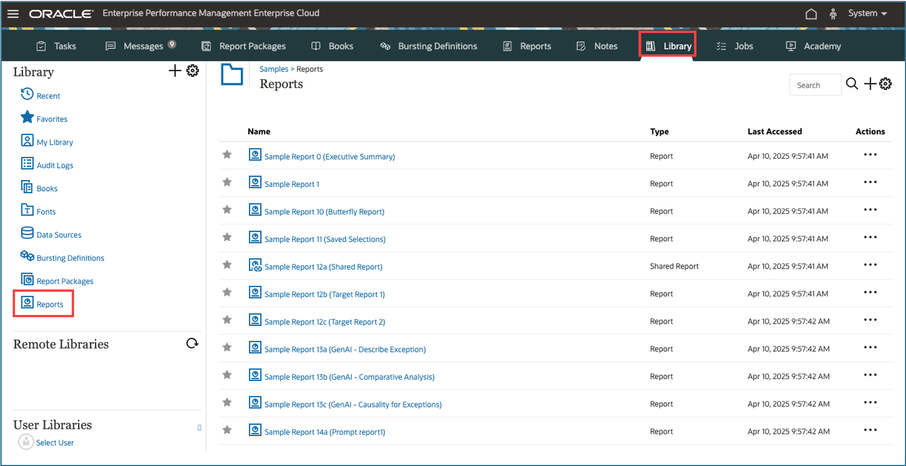Viewport: 906px width, 466px height.
Task: Star Sample Report 14a as favorite
Action: 228,430
